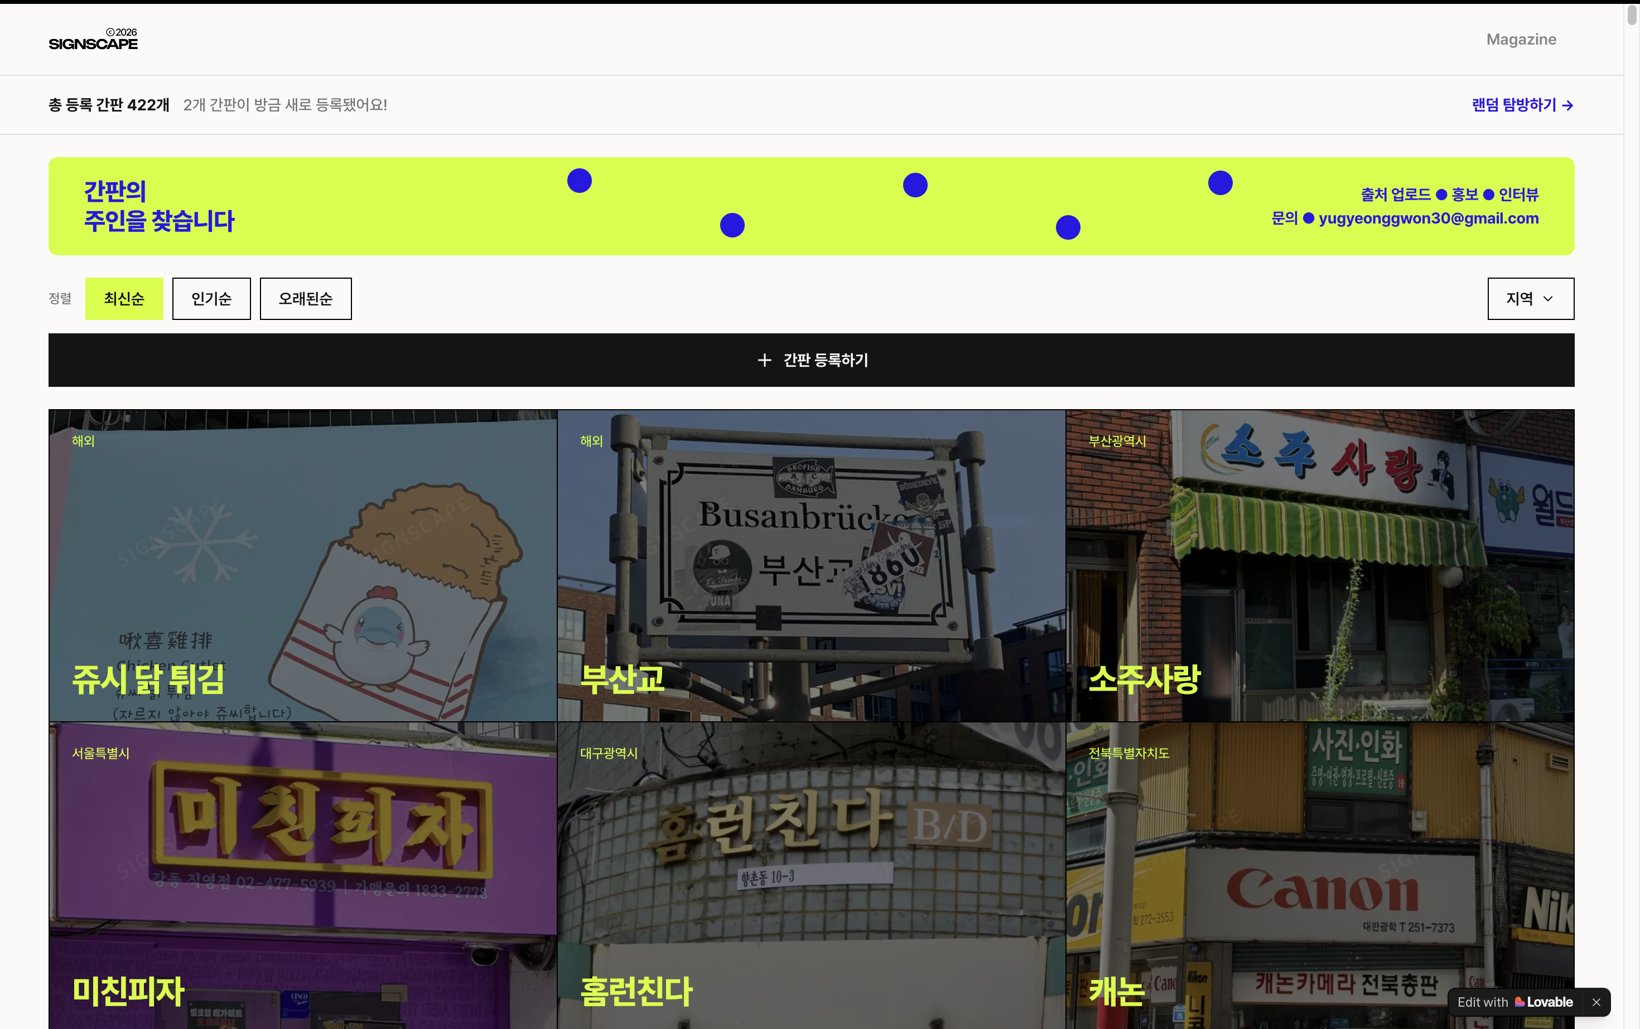Open the 홈런친다 sign card
Image resolution: width=1640 pixels, height=1029 pixels.
pyautogui.click(x=811, y=876)
